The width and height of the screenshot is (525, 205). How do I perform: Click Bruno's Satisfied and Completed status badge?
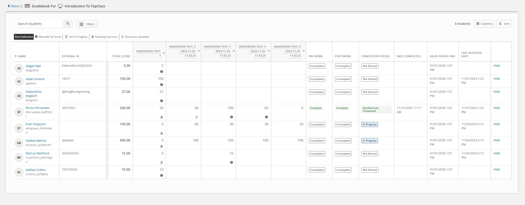(376, 110)
